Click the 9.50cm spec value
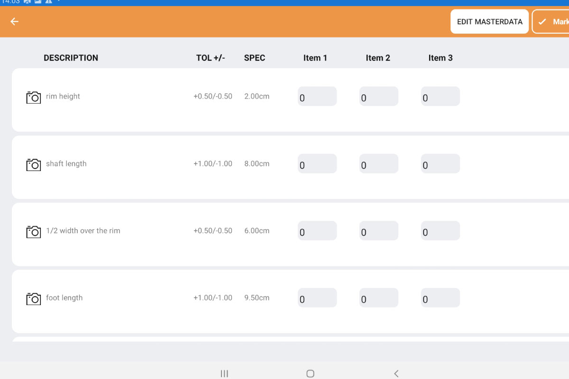Image resolution: width=569 pixels, height=379 pixels. tap(257, 298)
